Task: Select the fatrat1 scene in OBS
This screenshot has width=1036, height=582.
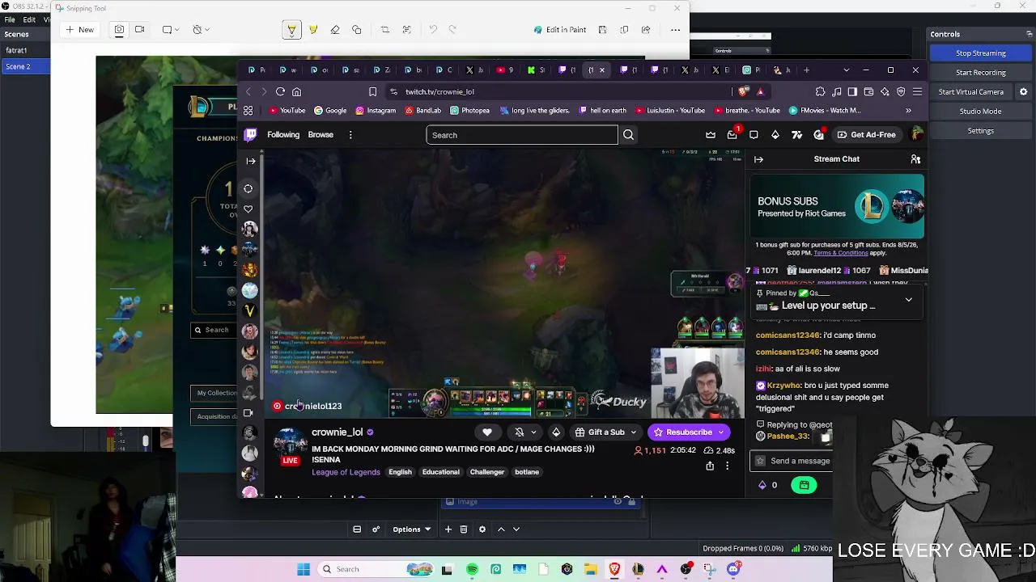Action: click(25, 50)
